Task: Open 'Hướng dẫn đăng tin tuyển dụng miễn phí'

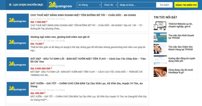Action: click(181, 60)
